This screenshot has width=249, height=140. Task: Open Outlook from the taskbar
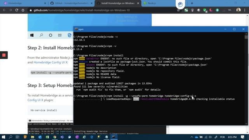tap(40, 137)
